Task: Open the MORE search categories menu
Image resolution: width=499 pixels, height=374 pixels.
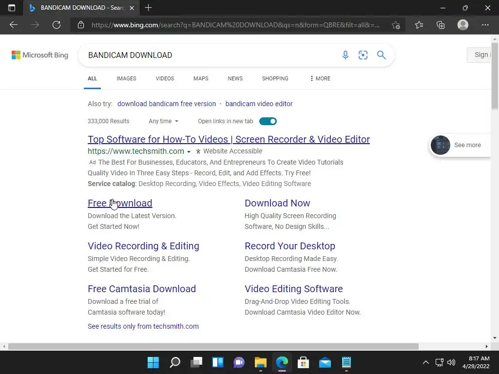Action: pyautogui.click(x=320, y=78)
